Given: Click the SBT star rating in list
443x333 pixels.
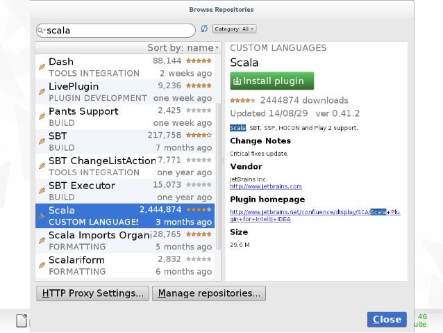Looking at the screenshot, I should point(199,136).
